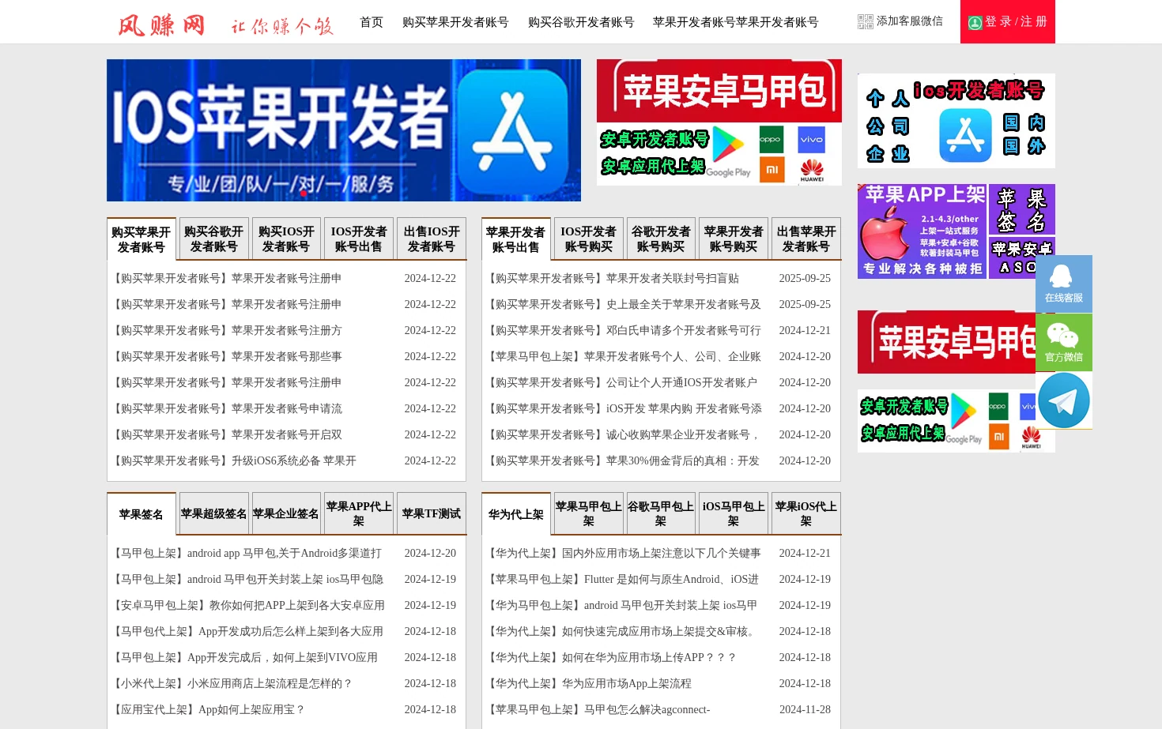Click the iOS开发者账号 sidebar App Store image
The height and width of the screenshot is (729, 1162).
click(x=956, y=121)
